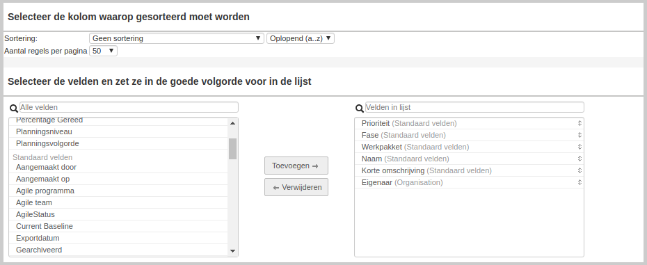Click the search icon beside Velden in lijst
647x265 pixels.
point(360,109)
